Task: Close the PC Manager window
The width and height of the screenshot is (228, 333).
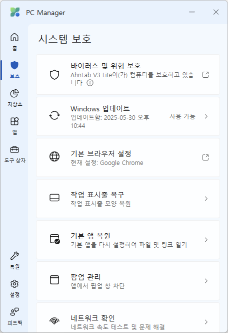Action: 216,12
